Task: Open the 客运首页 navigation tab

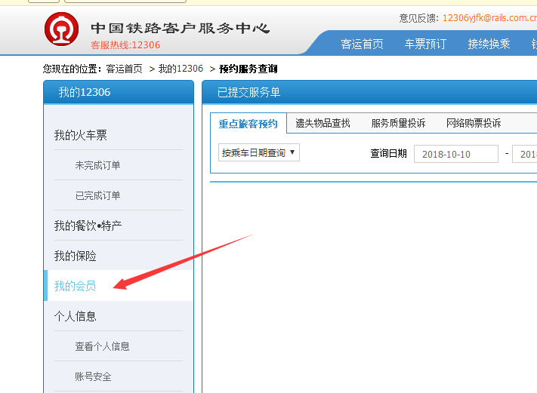Action: coord(362,44)
